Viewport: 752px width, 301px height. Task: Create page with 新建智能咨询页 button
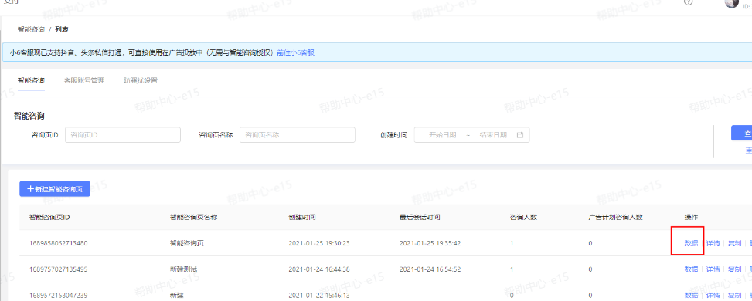55,189
